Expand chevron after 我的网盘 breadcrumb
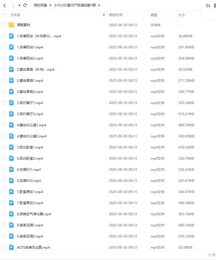The image size is (216, 260). point(50,5)
